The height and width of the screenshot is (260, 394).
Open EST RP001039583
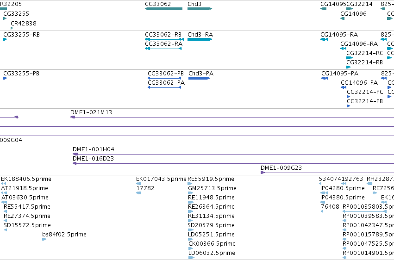(344, 221)
